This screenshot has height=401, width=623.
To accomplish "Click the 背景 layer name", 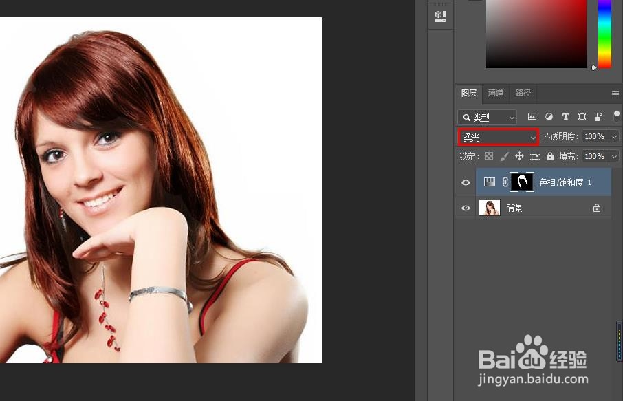I will 514,208.
